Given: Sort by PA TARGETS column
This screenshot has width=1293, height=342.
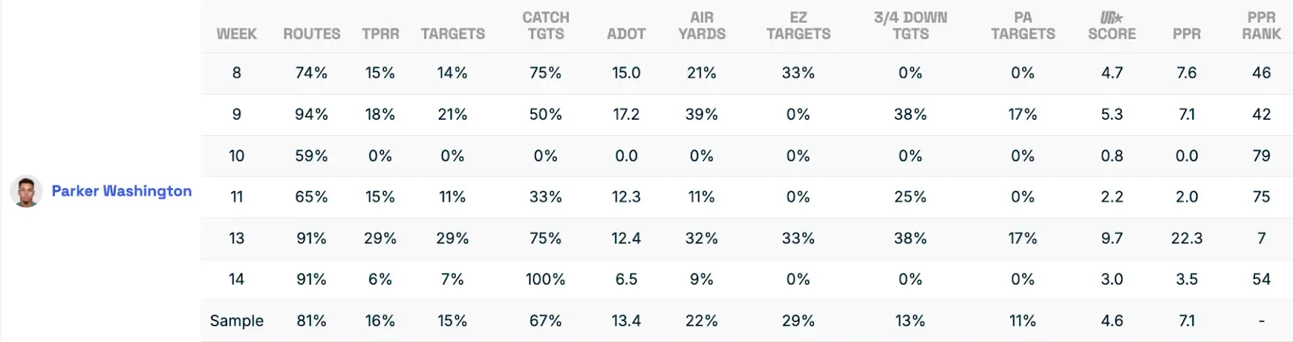Looking at the screenshot, I should (1022, 26).
